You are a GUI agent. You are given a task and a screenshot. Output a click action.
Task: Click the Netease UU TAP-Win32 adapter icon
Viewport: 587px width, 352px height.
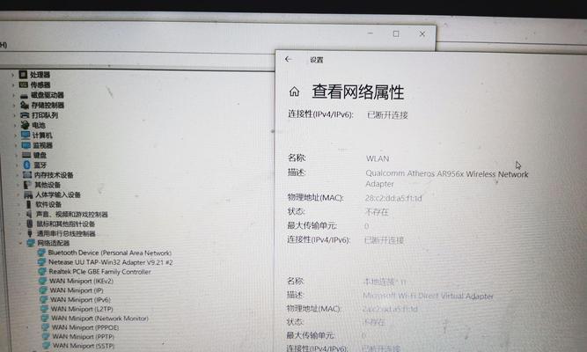[42, 262]
